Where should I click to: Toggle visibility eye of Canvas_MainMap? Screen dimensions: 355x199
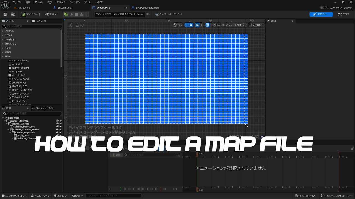pos(60,121)
